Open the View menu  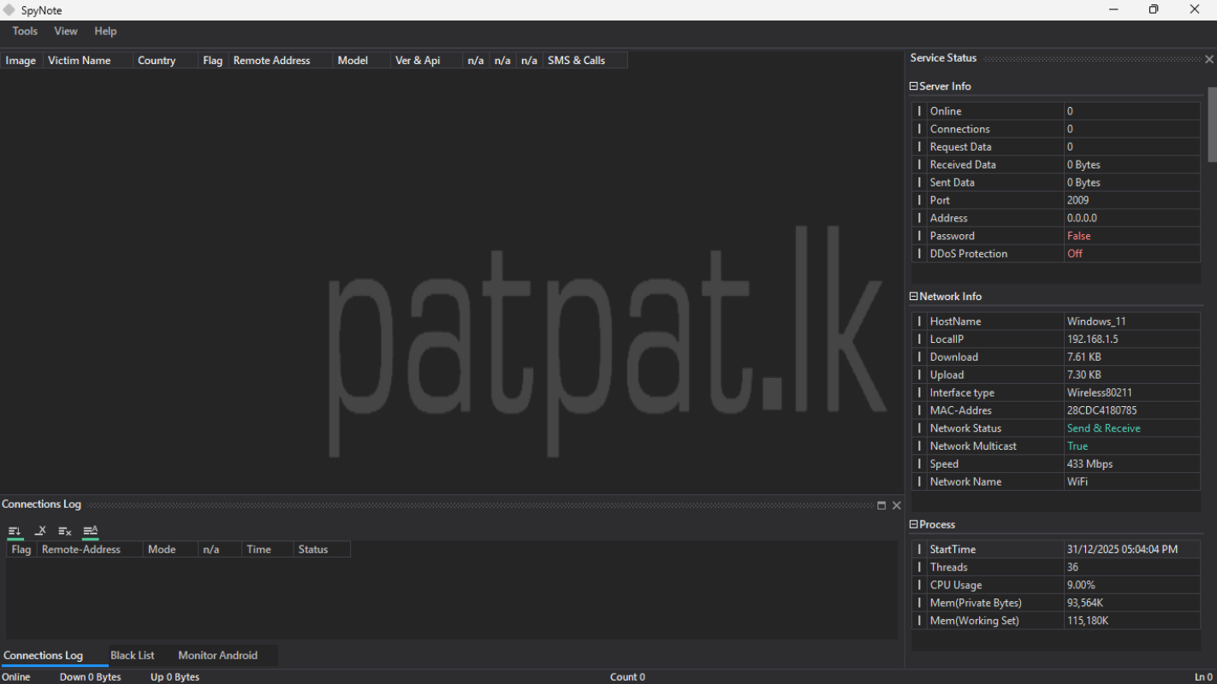(x=66, y=32)
